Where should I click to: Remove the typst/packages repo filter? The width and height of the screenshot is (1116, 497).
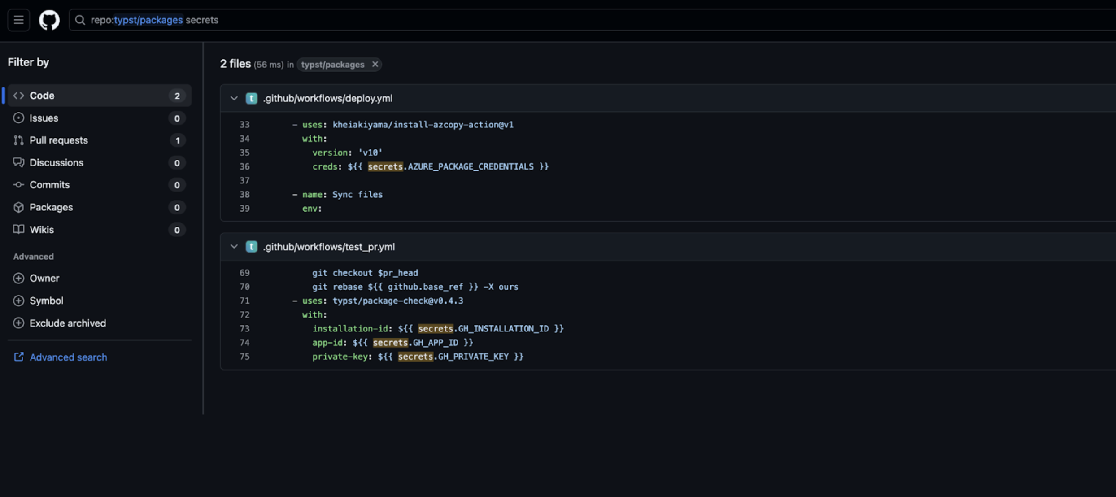(375, 64)
